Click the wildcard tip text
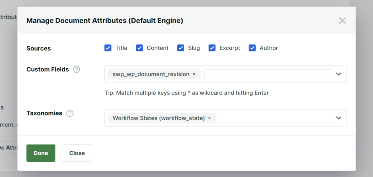Viewport: 373px width, 177px height. [x=186, y=93]
